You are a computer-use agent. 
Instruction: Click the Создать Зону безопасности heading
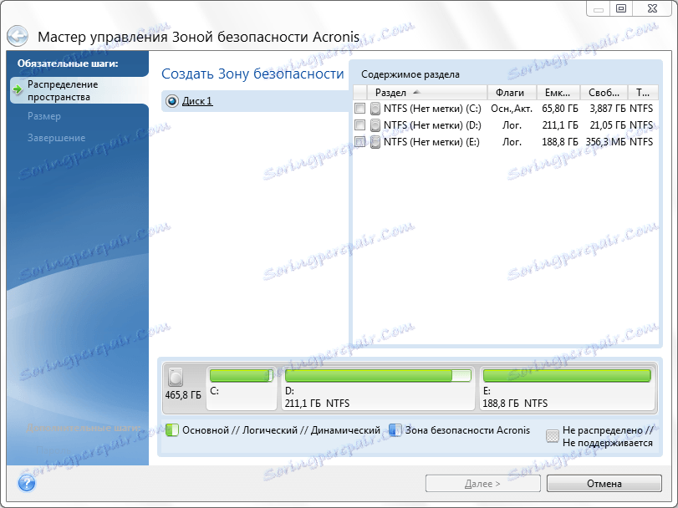252,74
